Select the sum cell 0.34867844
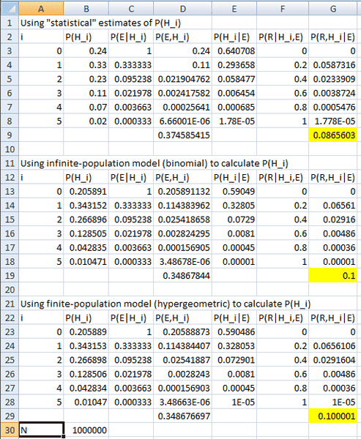361x439 pixels. pos(183,276)
